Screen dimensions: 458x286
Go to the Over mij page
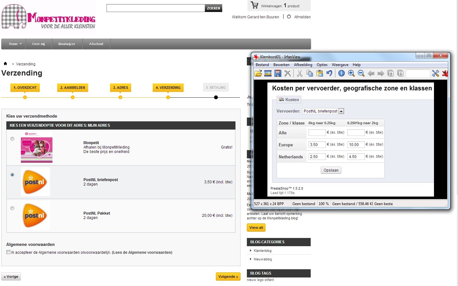(39, 44)
